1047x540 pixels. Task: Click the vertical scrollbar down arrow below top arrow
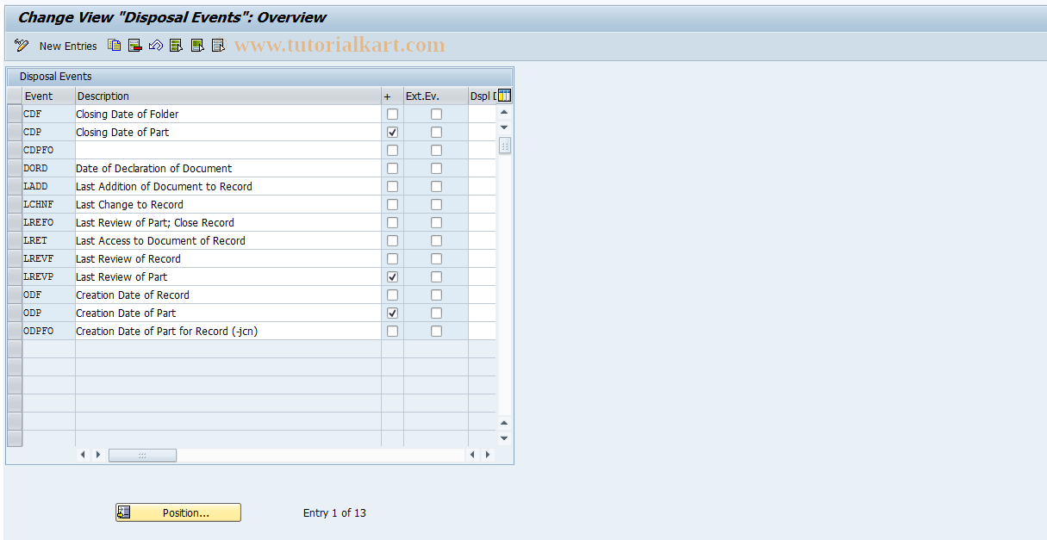[x=504, y=127]
